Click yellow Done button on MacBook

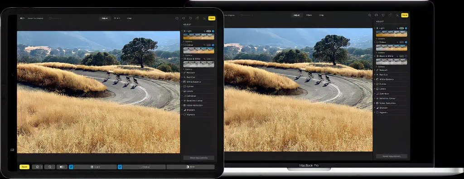click(405, 15)
